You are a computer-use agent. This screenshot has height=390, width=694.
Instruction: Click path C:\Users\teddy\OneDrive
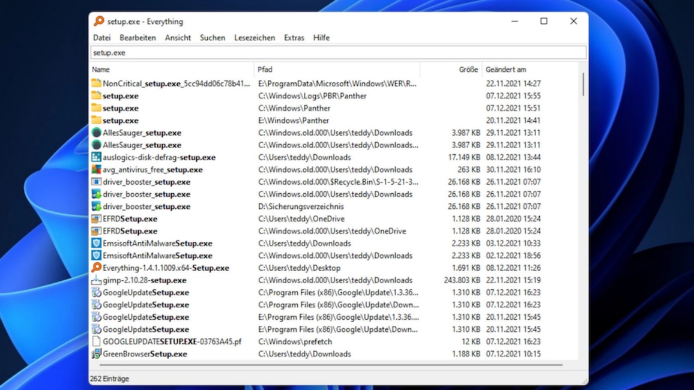pos(301,219)
